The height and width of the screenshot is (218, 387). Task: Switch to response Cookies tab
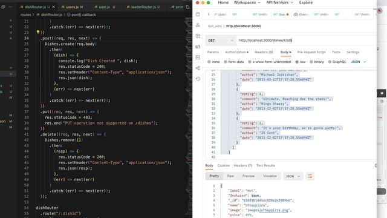coord(223,165)
